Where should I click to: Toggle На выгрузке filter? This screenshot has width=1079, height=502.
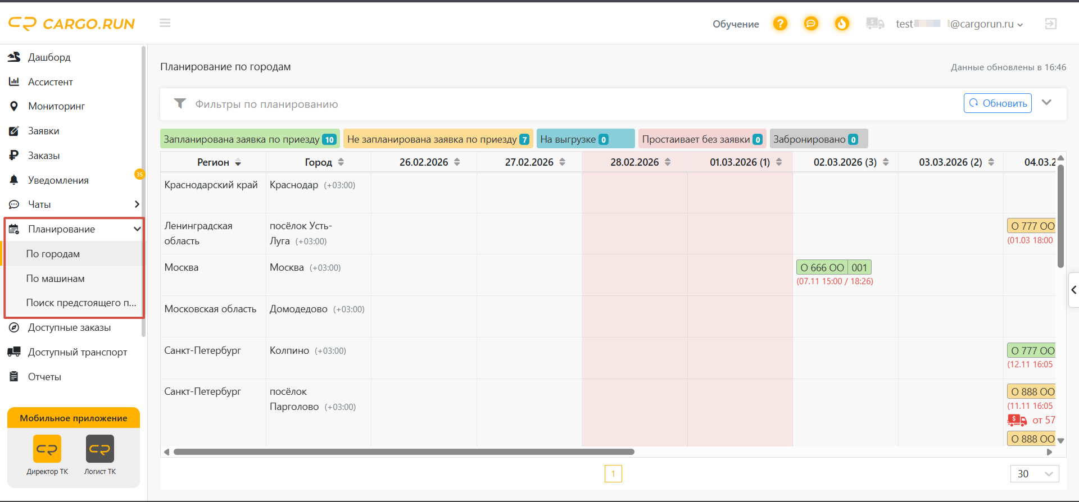click(x=585, y=139)
